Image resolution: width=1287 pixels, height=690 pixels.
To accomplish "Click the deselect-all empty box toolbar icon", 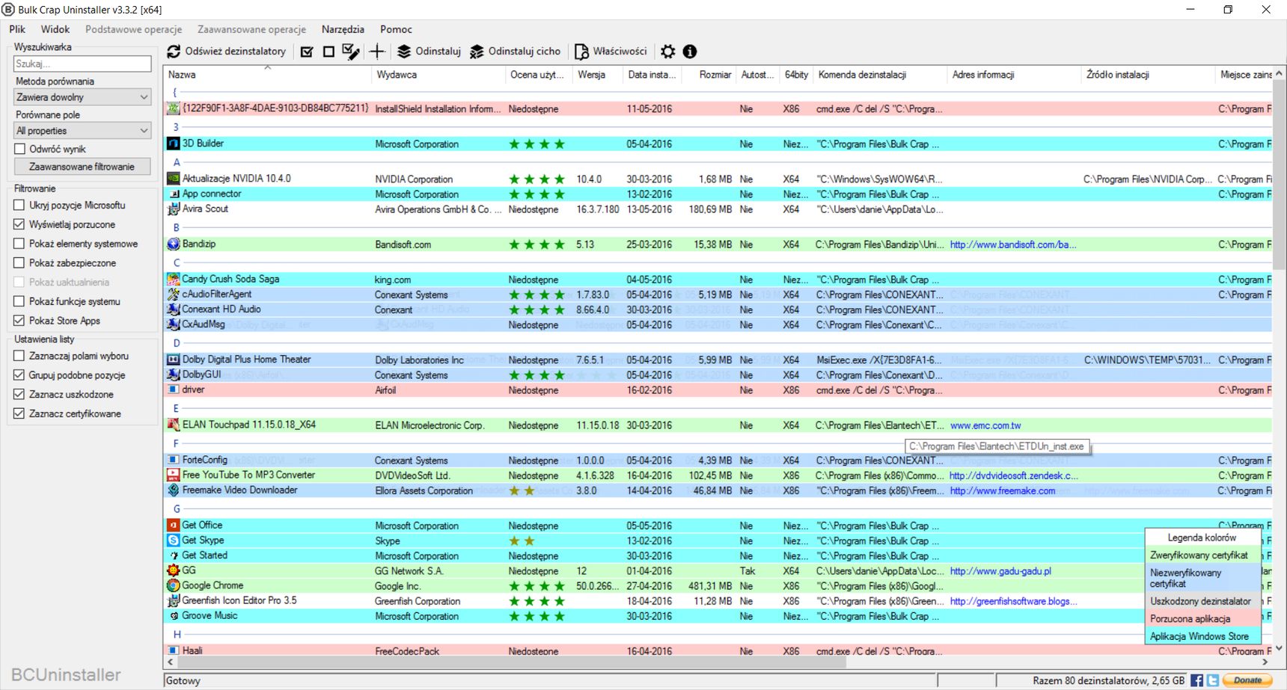I will (328, 52).
